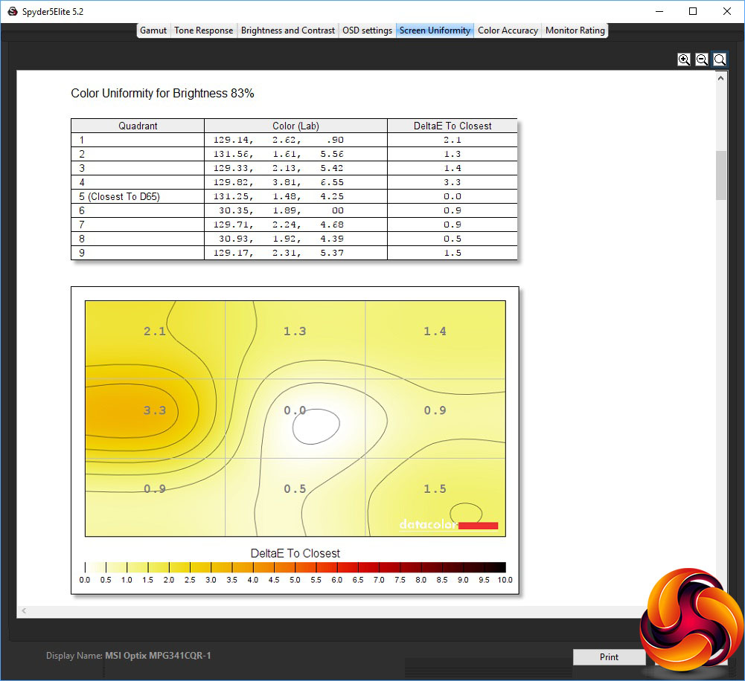745x681 pixels.
Task: Click the 1.4 label on the uniformity map
Action: coord(435,332)
